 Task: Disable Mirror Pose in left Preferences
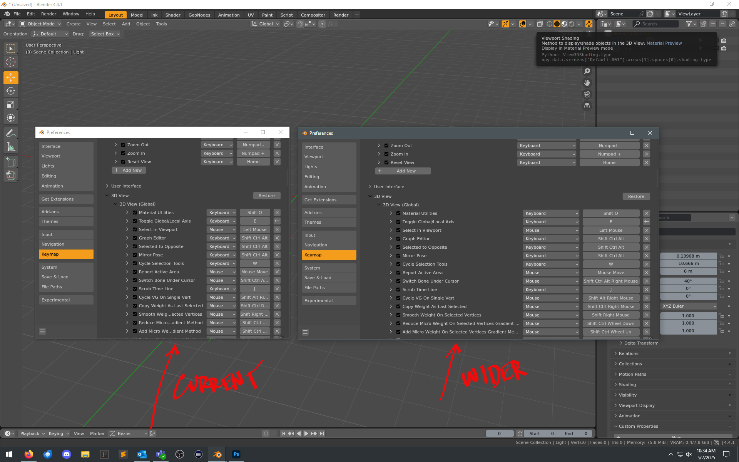point(135,255)
